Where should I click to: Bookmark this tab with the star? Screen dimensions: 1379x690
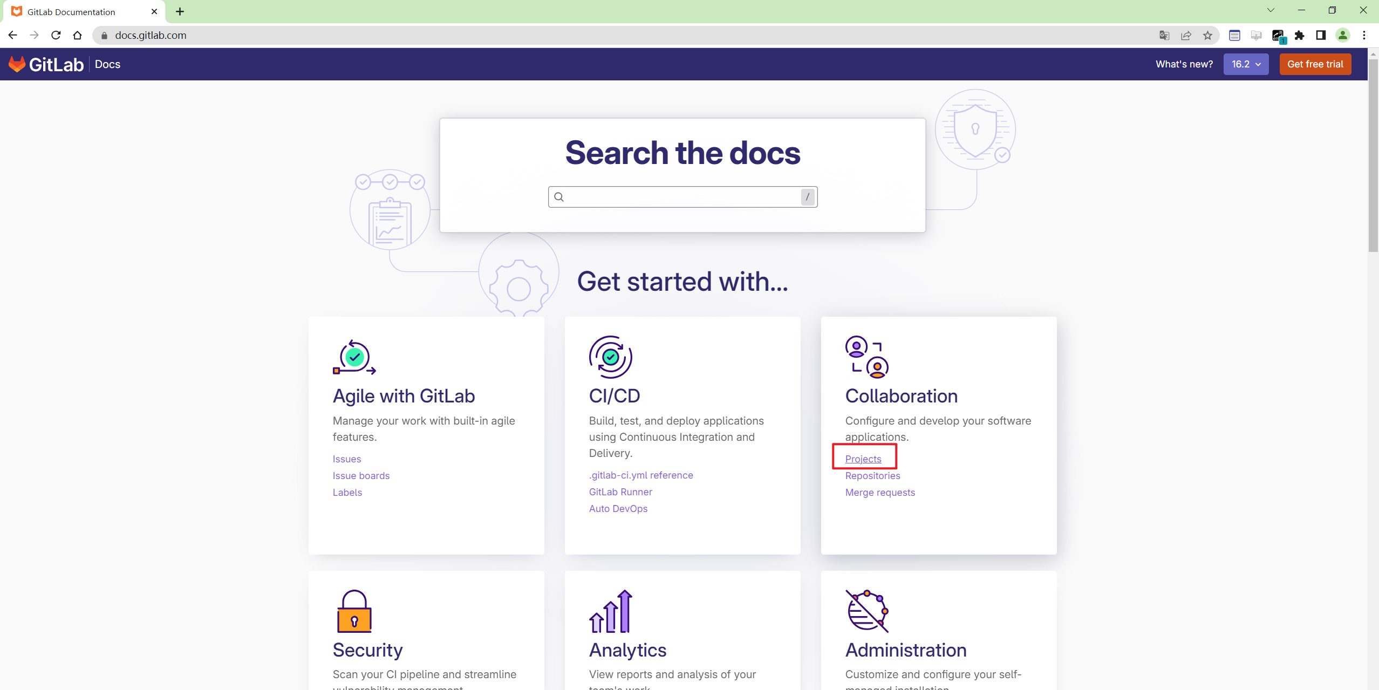tap(1207, 35)
